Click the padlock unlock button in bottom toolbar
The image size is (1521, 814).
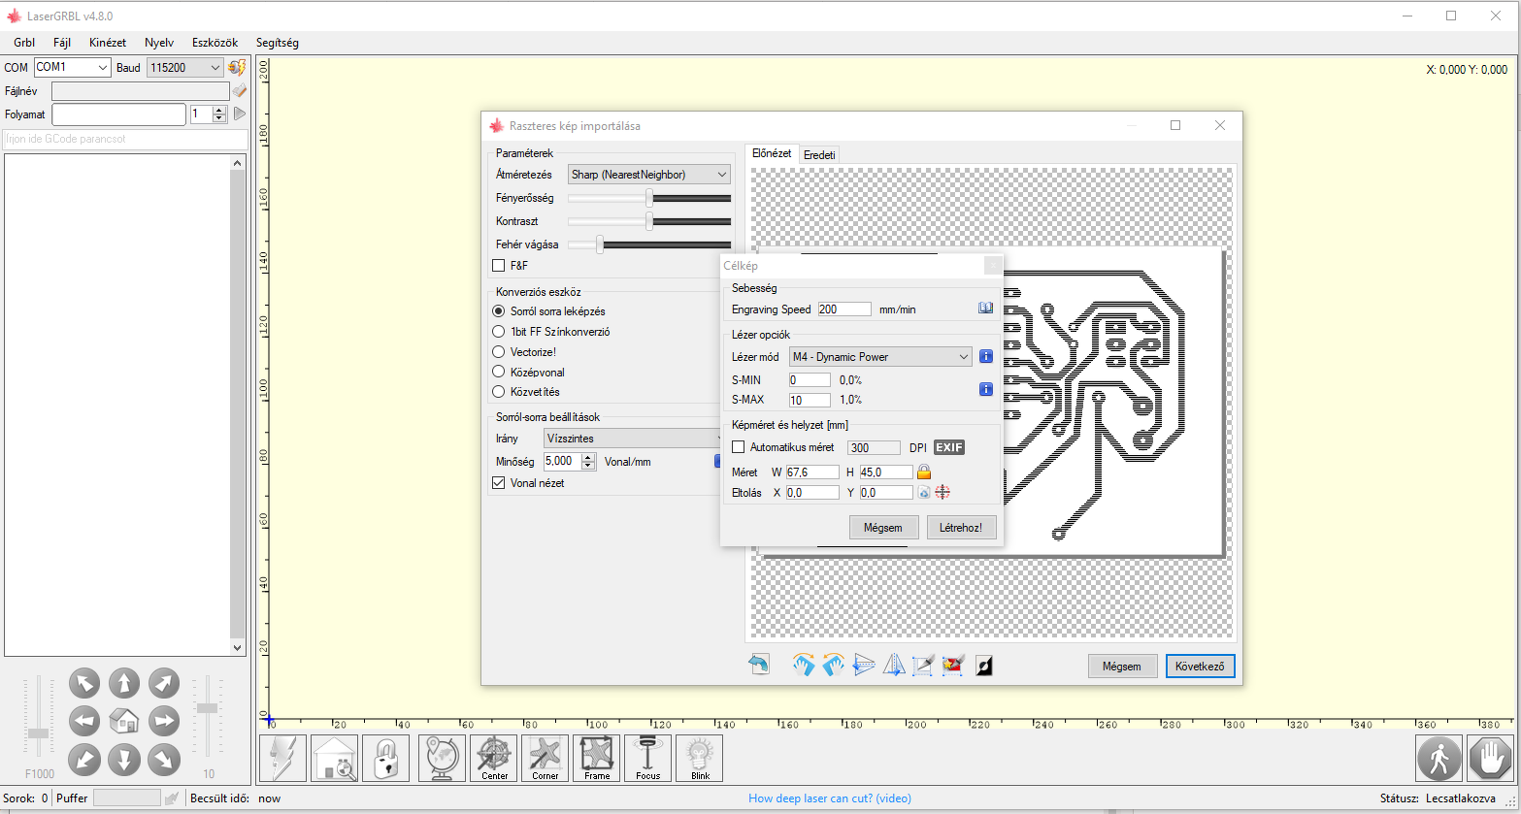tap(386, 758)
